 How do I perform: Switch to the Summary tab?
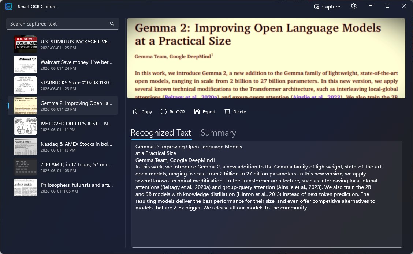click(x=218, y=133)
